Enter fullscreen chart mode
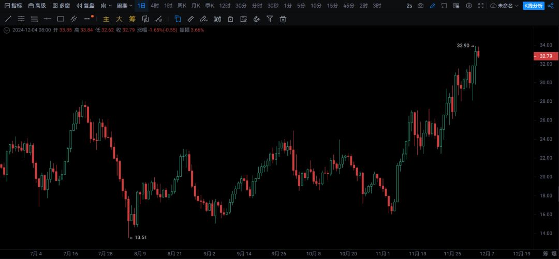Screen dimensions: 559x259 (x=481, y=6)
